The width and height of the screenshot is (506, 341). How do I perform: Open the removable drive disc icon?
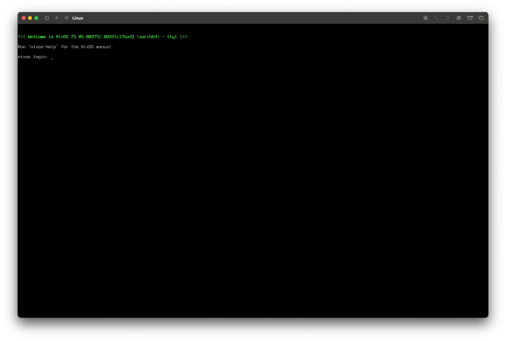coord(459,18)
